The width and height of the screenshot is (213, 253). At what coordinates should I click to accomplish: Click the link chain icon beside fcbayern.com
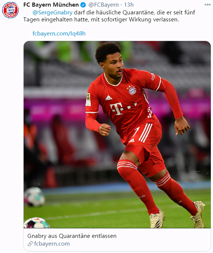coord(30,244)
